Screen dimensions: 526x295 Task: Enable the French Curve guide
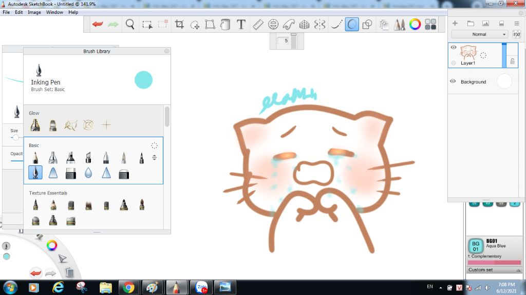click(x=289, y=25)
